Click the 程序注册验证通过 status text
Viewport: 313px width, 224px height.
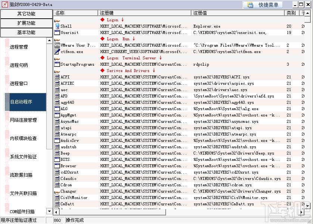click(19, 220)
